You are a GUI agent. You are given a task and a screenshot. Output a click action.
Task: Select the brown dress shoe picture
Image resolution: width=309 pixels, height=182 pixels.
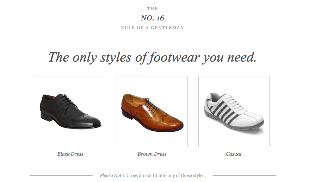pyautogui.click(x=152, y=111)
